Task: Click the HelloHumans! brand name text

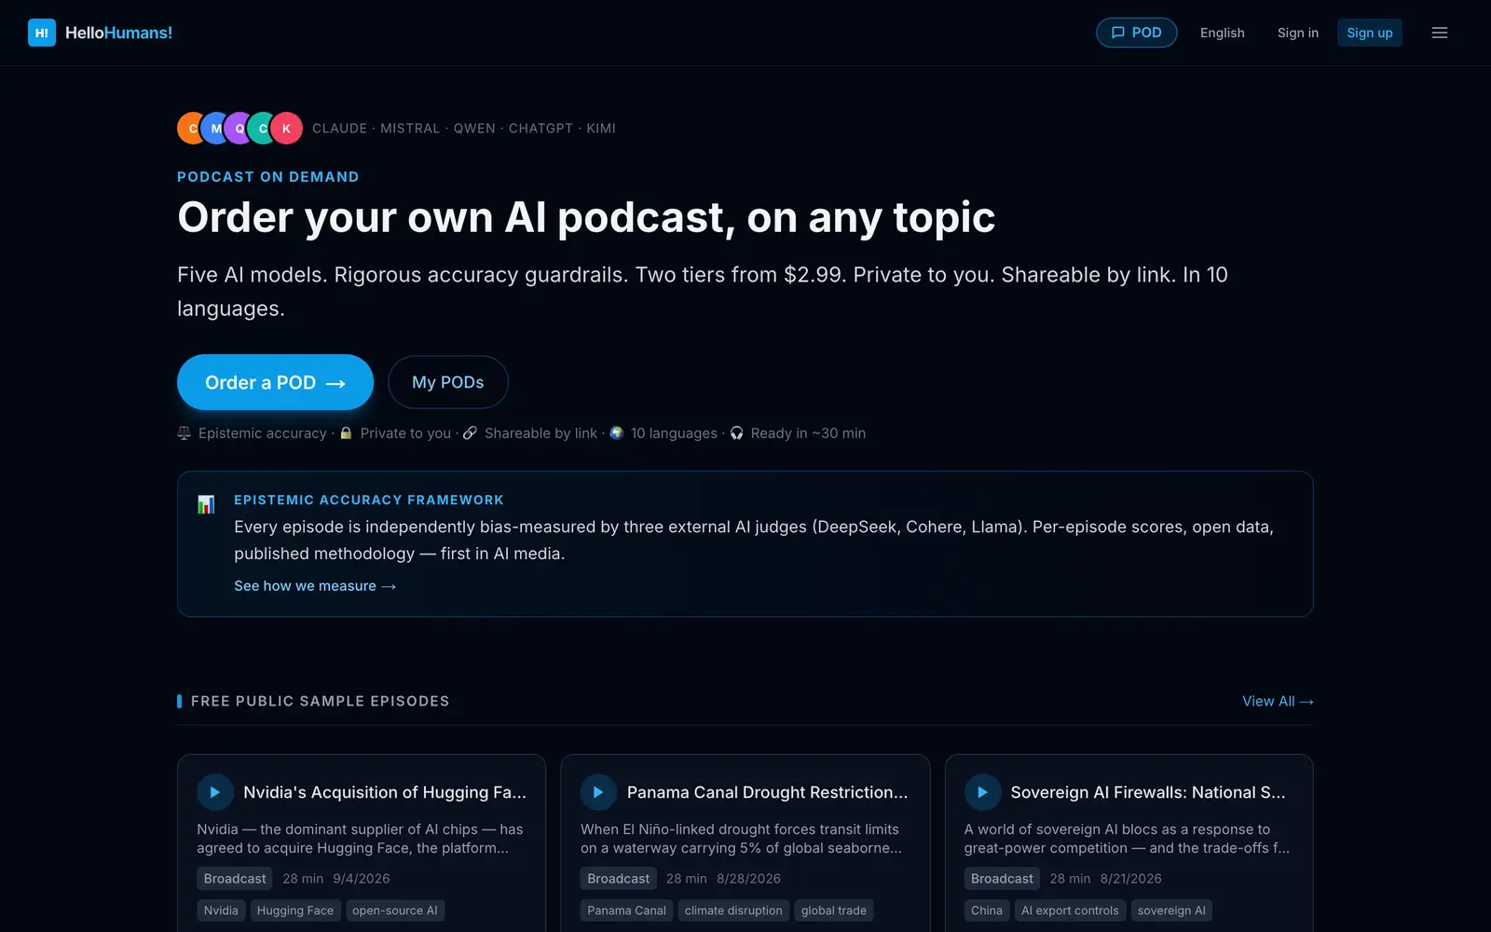Action: (118, 33)
